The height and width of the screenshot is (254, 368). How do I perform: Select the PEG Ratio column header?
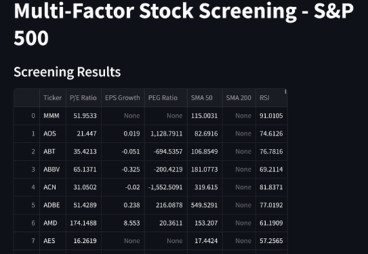[166, 98]
